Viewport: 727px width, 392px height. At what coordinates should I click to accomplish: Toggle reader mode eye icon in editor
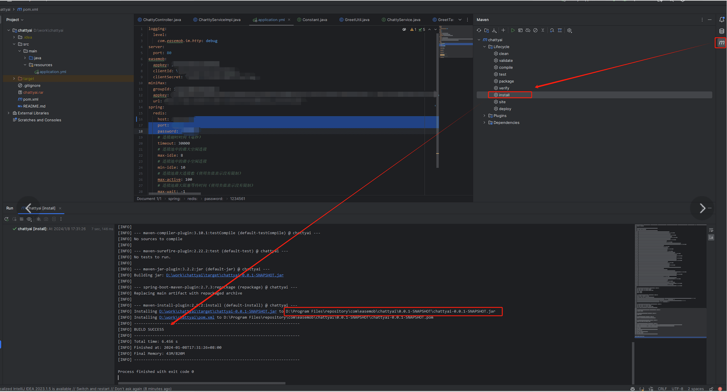(404, 30)
